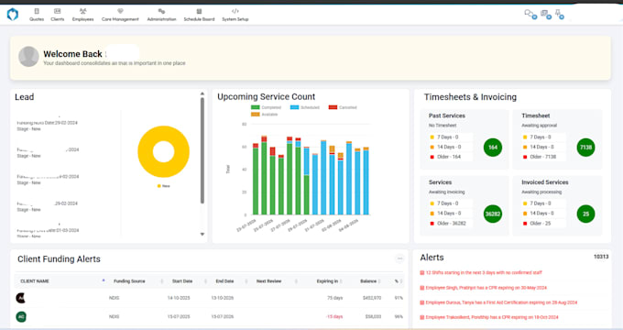Open Funding Source column menu
This screenshot has width=623, height=330.
[x=162, y=281]
